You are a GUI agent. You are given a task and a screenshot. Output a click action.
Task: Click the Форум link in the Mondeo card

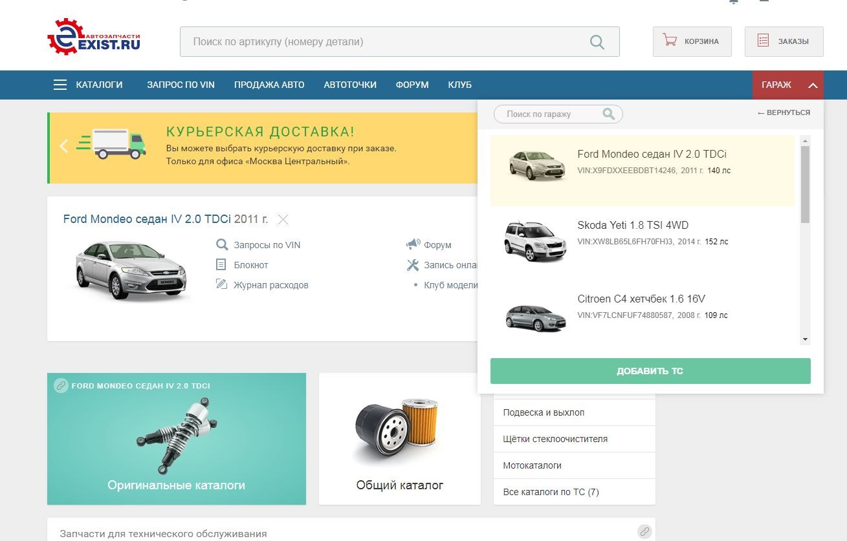[437, 245]
